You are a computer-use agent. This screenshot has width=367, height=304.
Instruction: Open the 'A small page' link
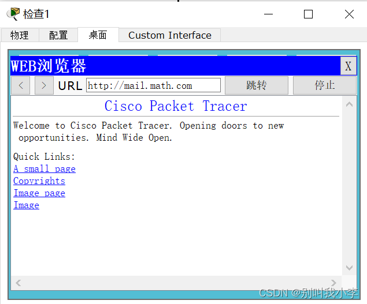coord(45,168)
